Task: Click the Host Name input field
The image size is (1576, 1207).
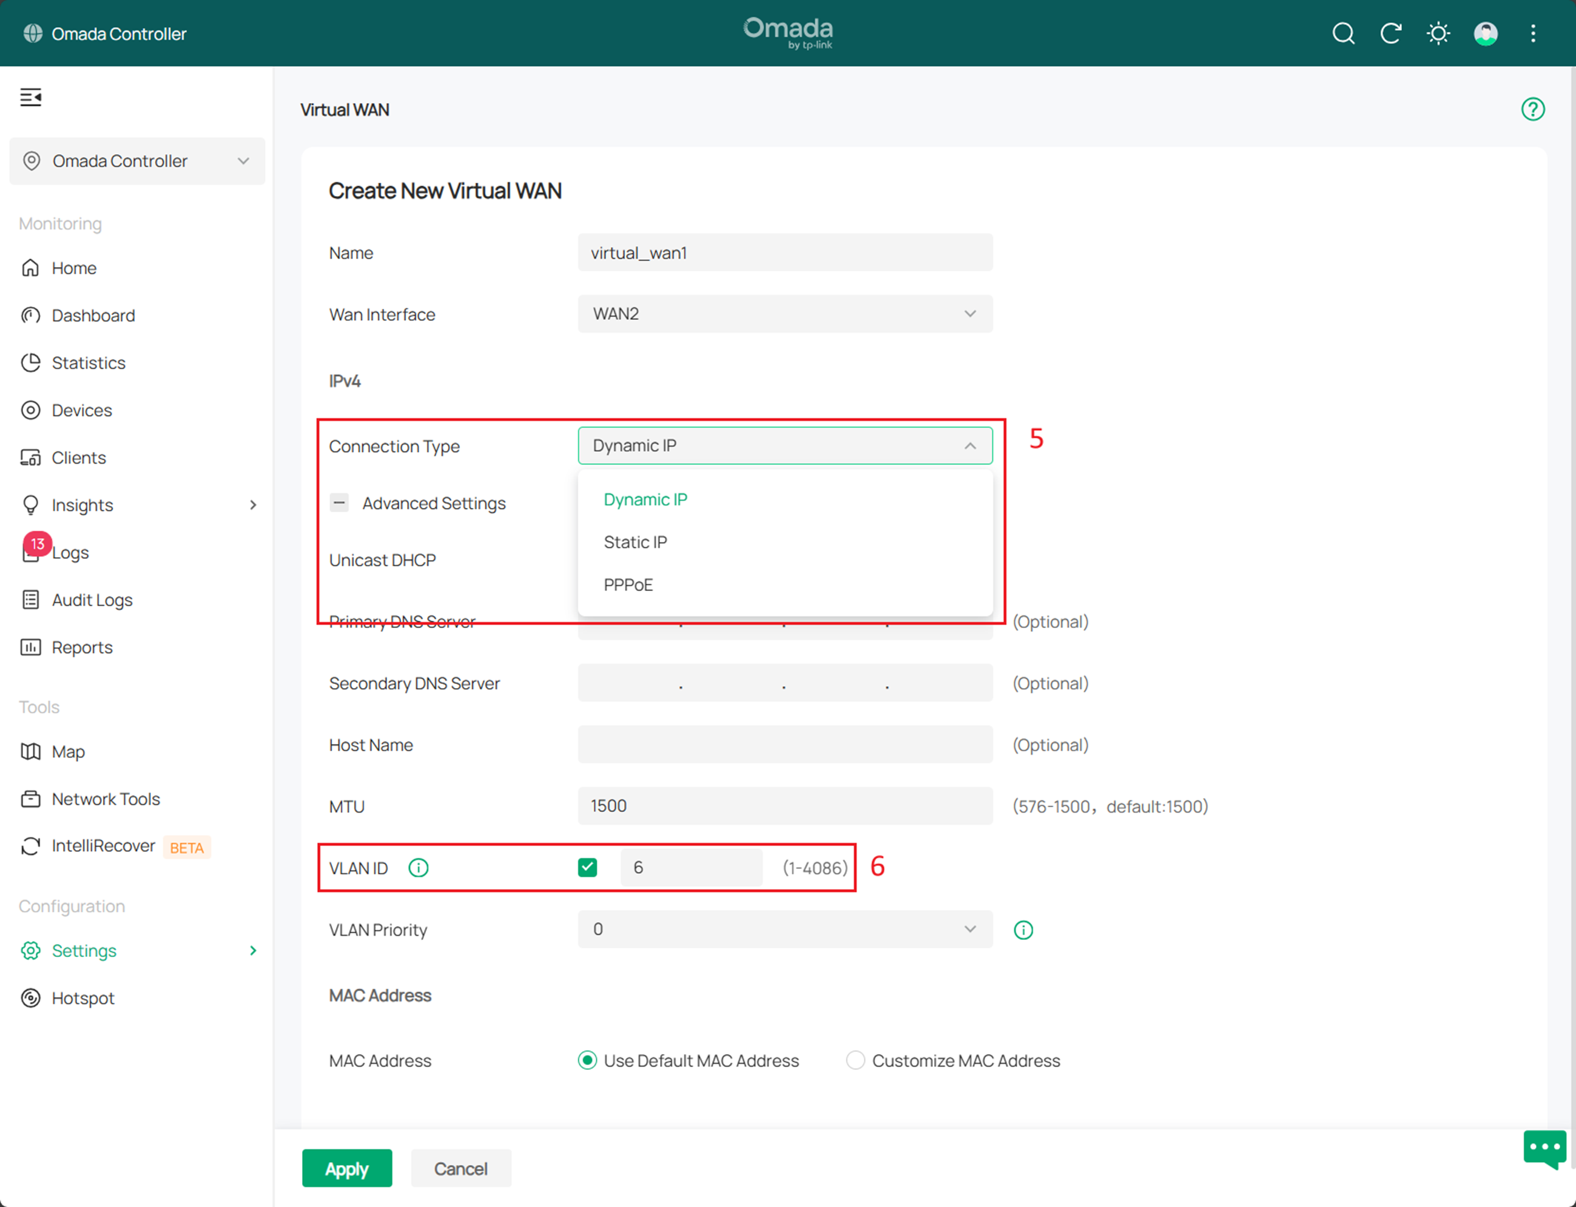Action: (785, 745)
